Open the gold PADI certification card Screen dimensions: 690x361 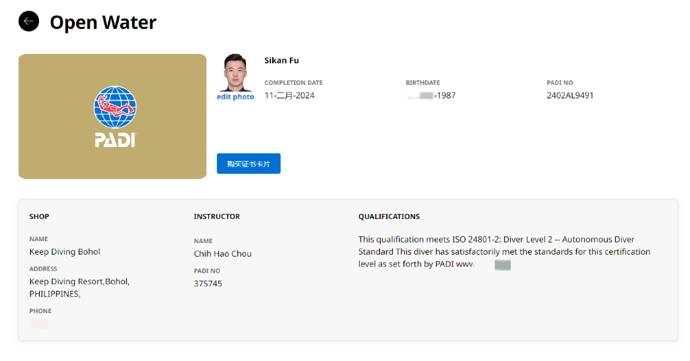113,117
